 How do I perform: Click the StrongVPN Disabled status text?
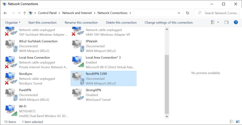(x=92, y=95)
